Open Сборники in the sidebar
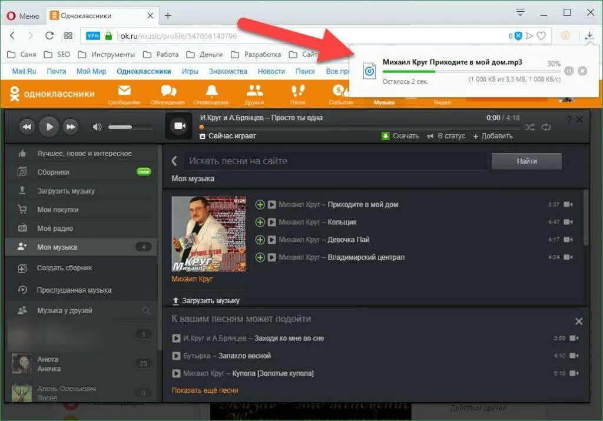 point(81,173)
